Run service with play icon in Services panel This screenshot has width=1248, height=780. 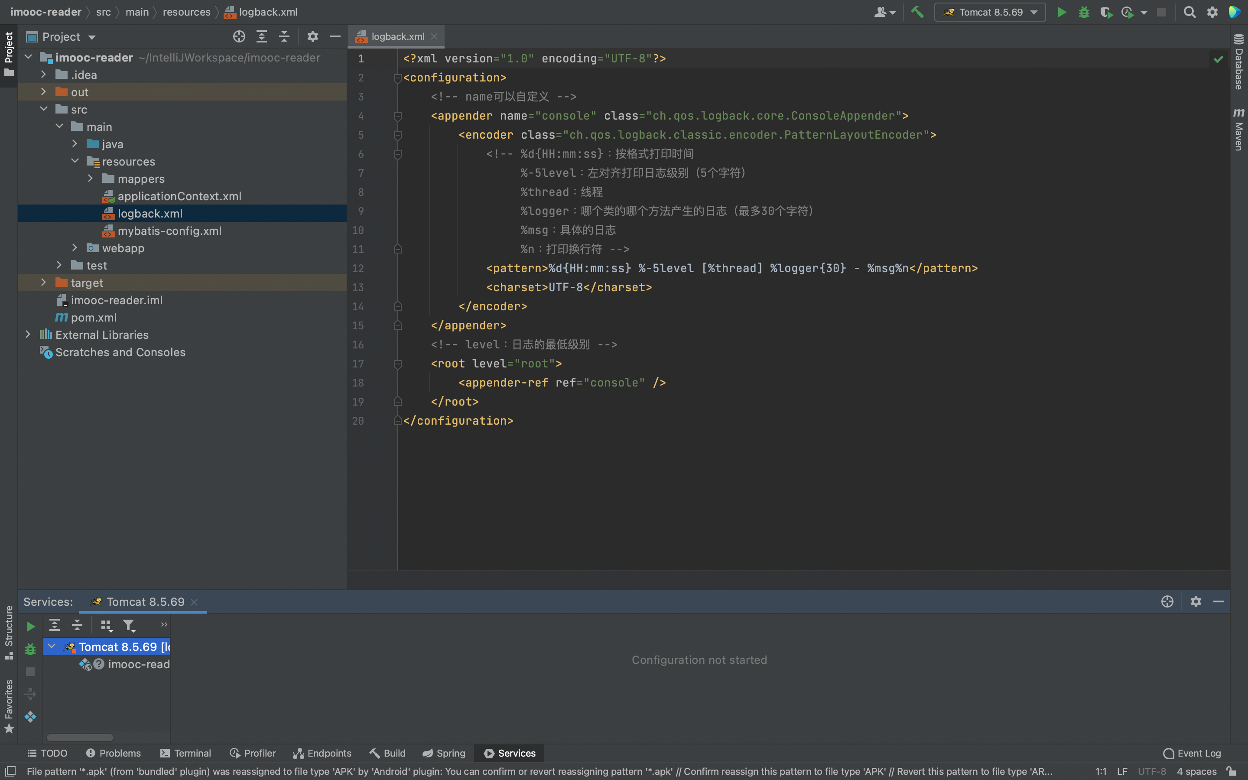pos(30,626)
